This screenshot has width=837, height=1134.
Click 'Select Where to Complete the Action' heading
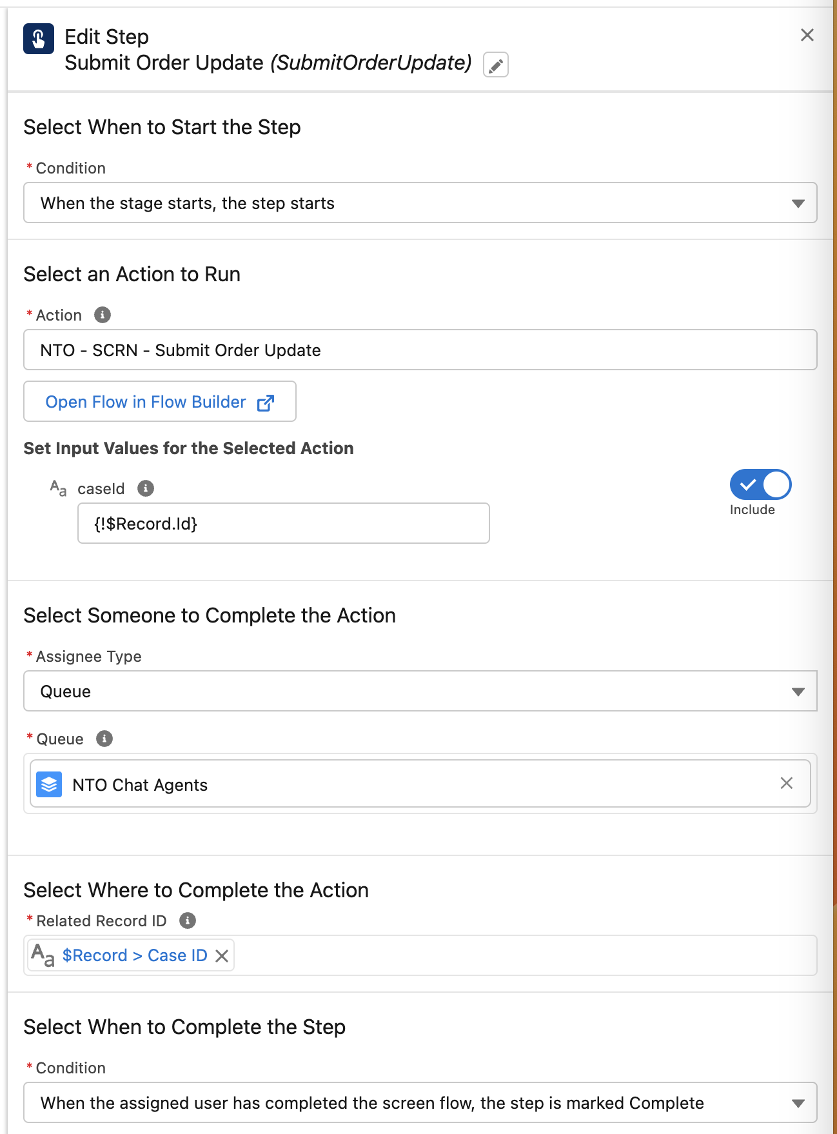click(196, 890)
